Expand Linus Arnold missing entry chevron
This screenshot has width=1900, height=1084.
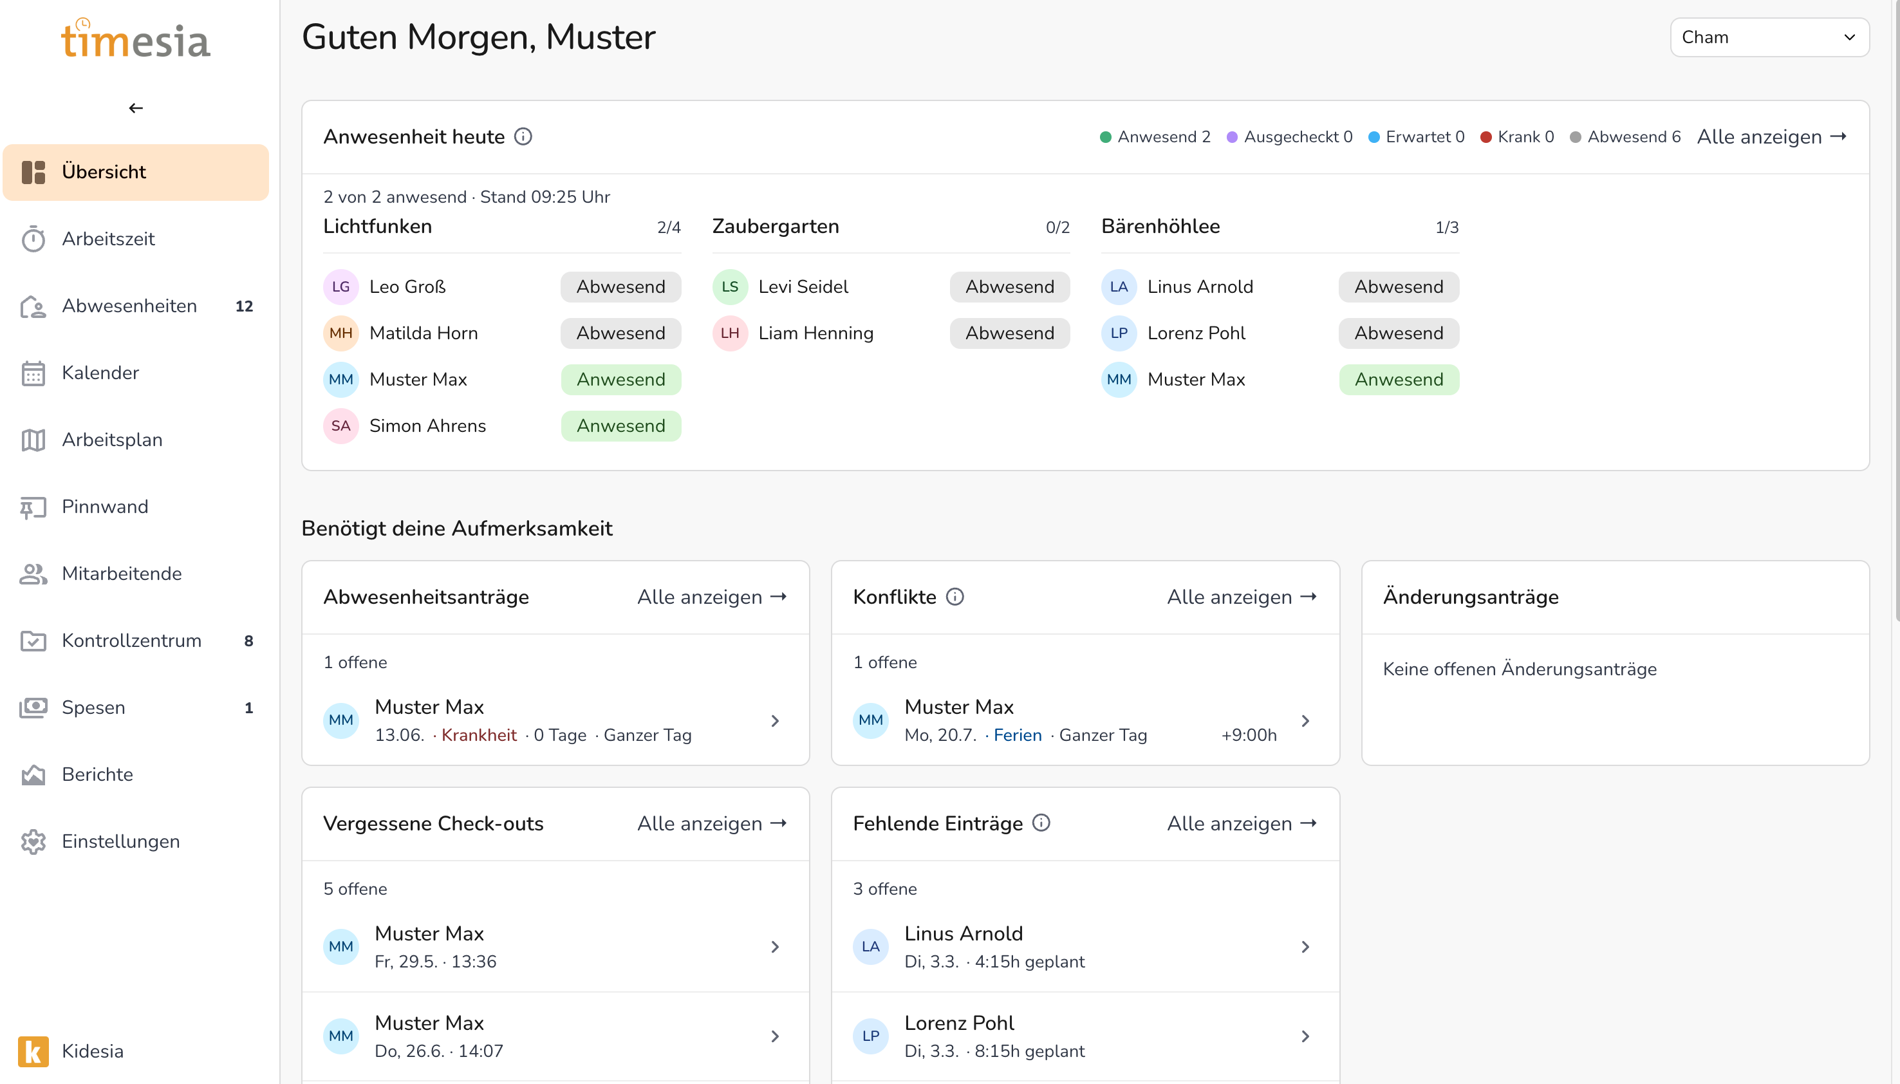[1305, 947]
